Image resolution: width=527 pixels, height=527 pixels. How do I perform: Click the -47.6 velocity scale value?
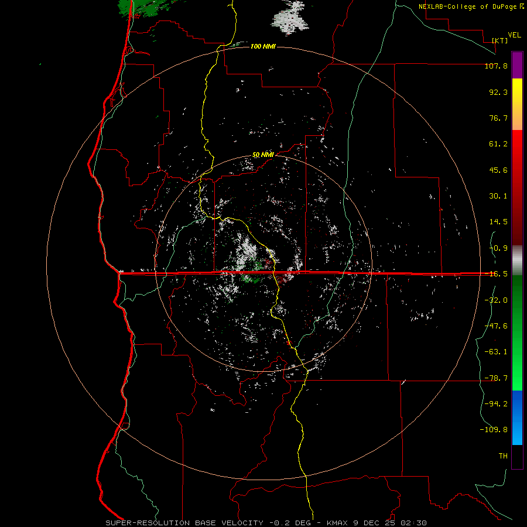(x=496, y=326)
